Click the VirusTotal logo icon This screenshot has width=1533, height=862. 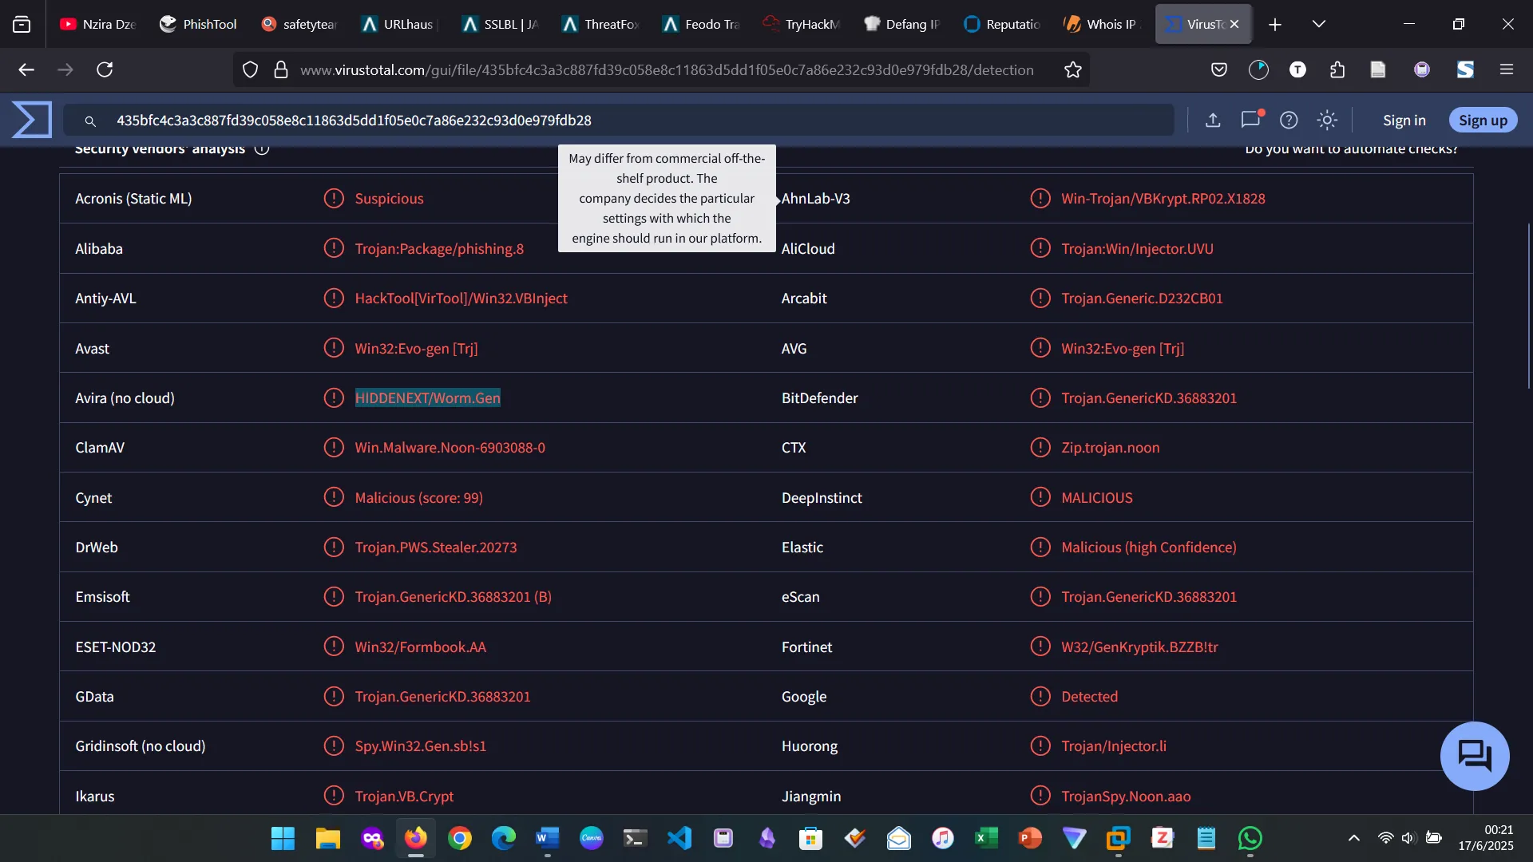[32, 120]
